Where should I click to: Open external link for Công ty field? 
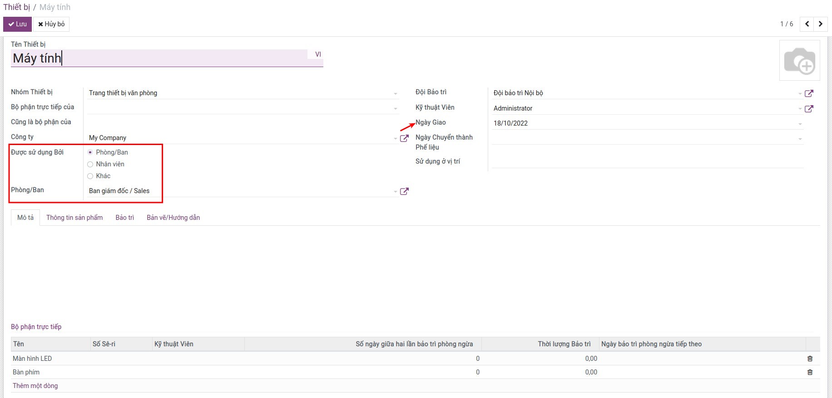404,138
